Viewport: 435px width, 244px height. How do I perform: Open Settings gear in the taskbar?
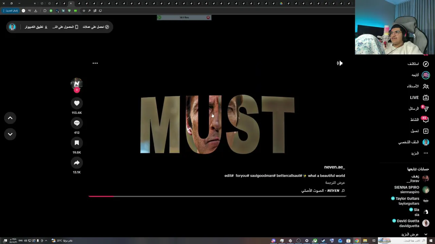pyautogui.click(x=307, y=241)
